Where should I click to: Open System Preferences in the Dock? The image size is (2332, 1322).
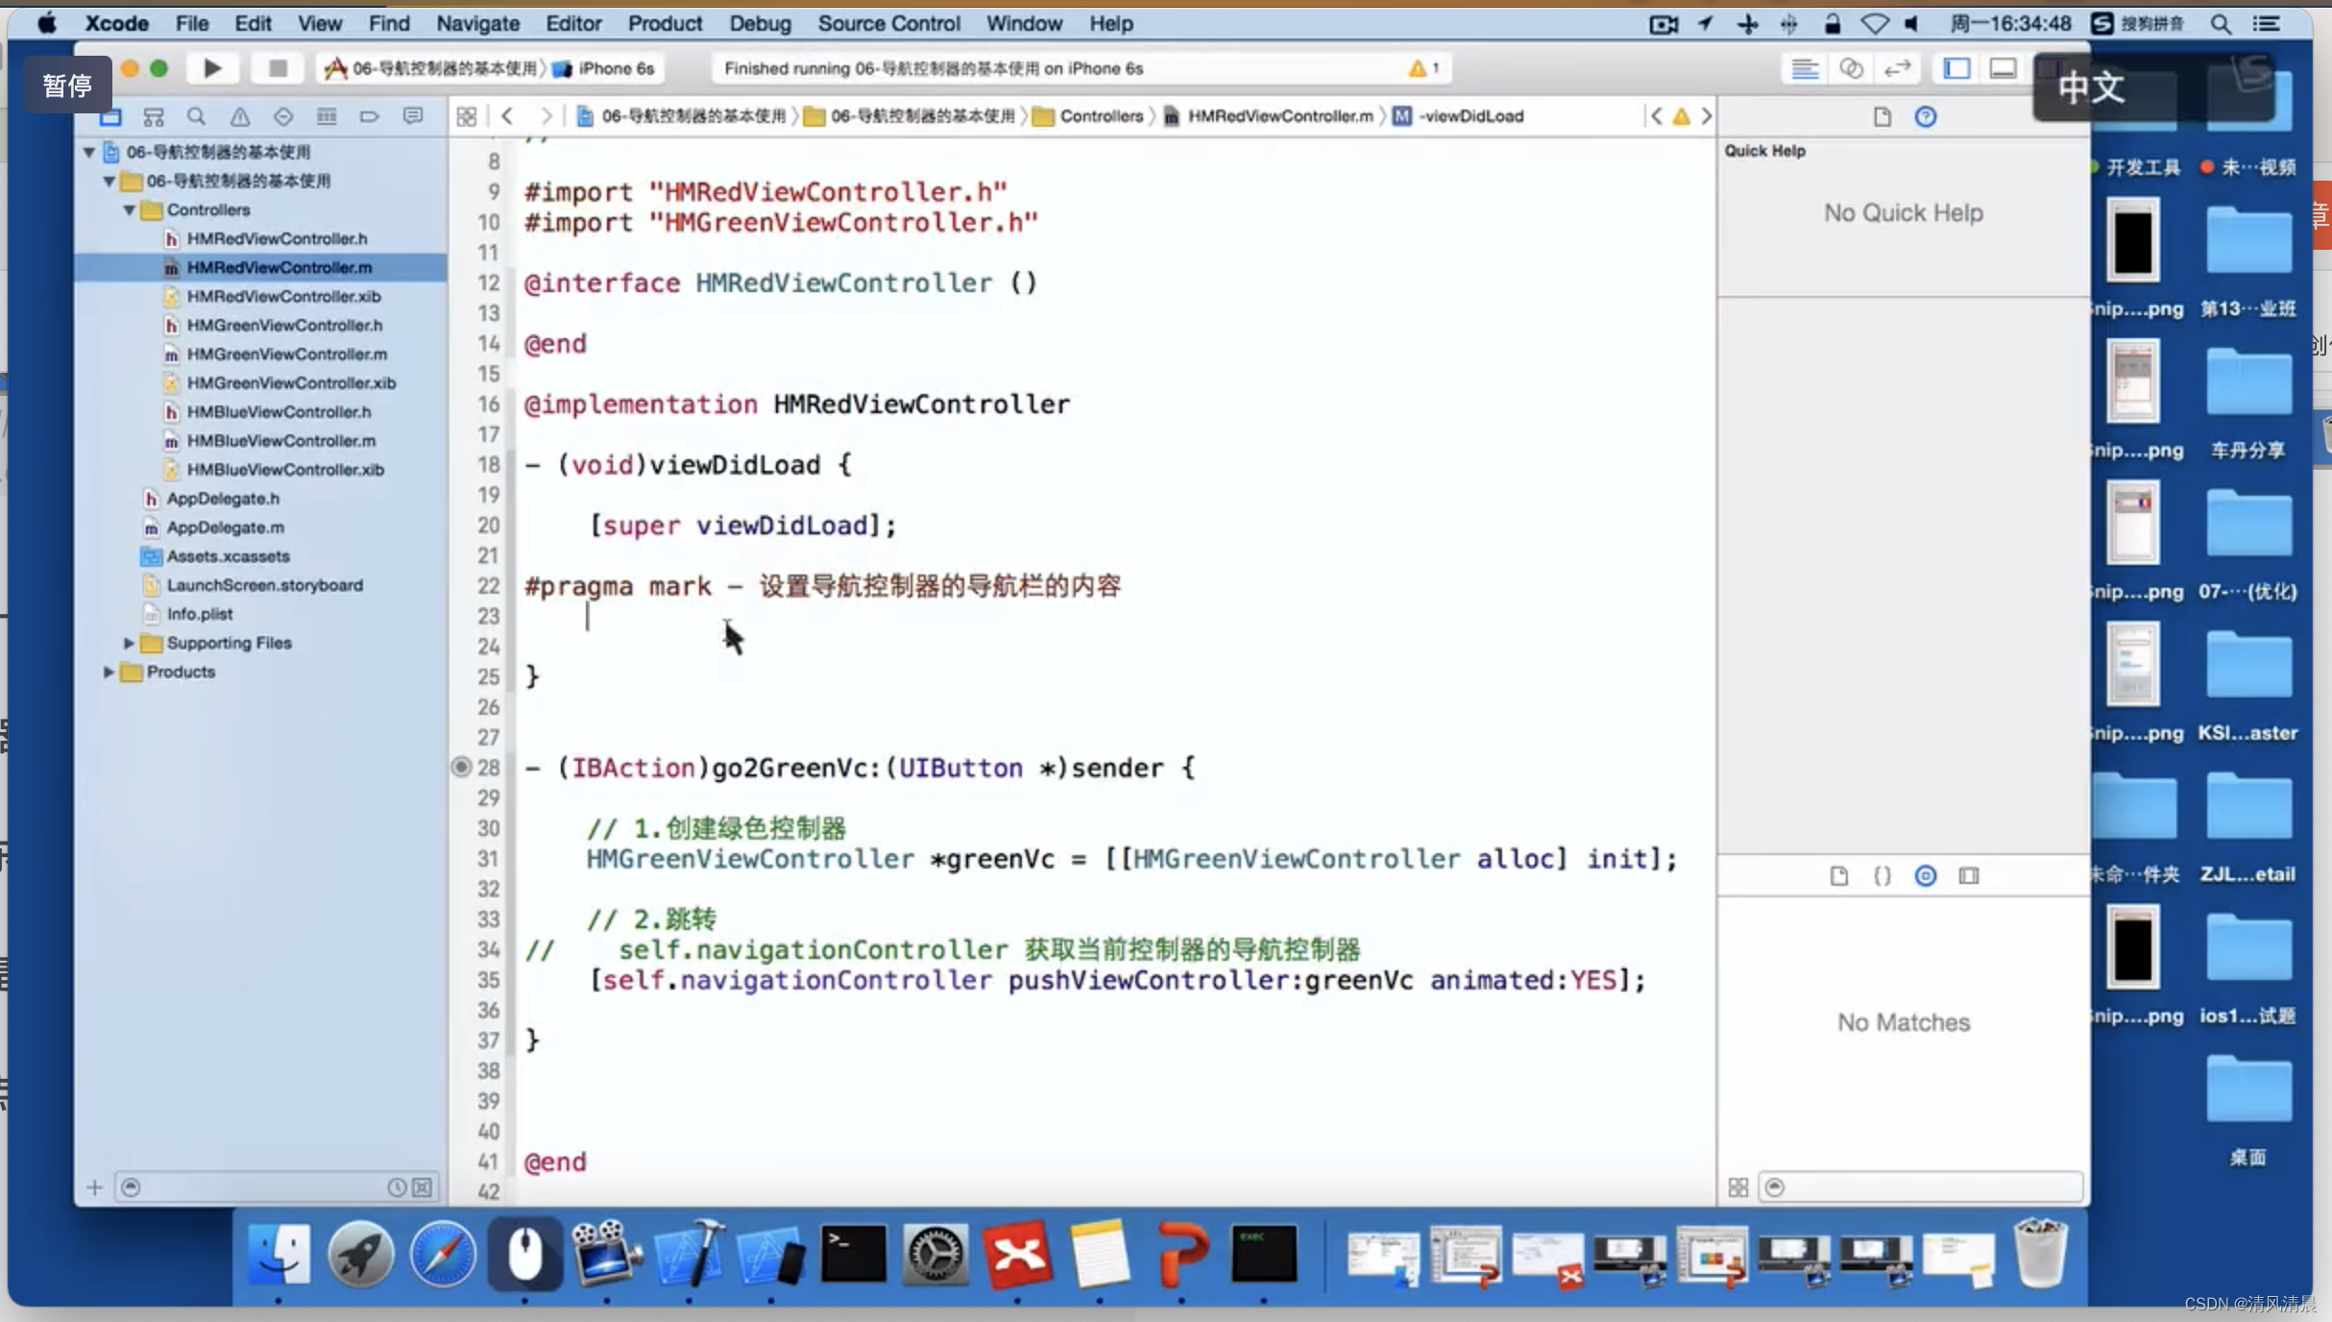pos(935,1254)
